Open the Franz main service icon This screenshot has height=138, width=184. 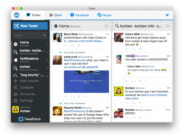coord(17,15)
